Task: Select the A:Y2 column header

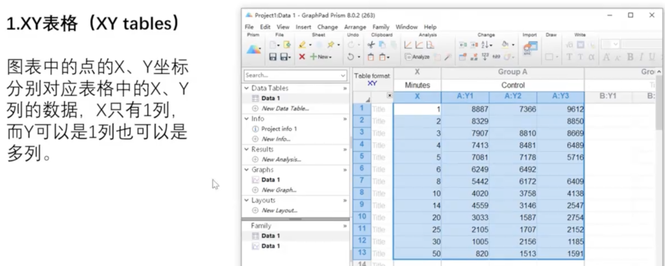Action: pyautogui.click(x=513, y=96)
